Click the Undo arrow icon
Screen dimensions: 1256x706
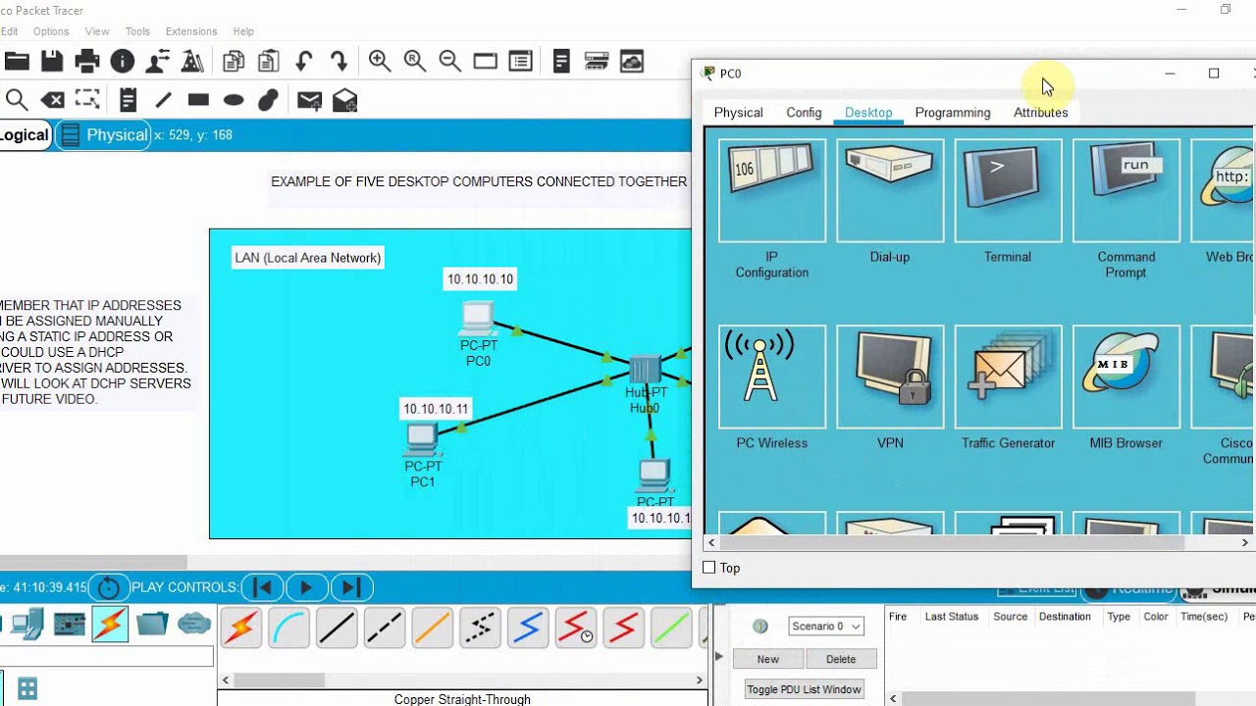(x=303, y=62)
